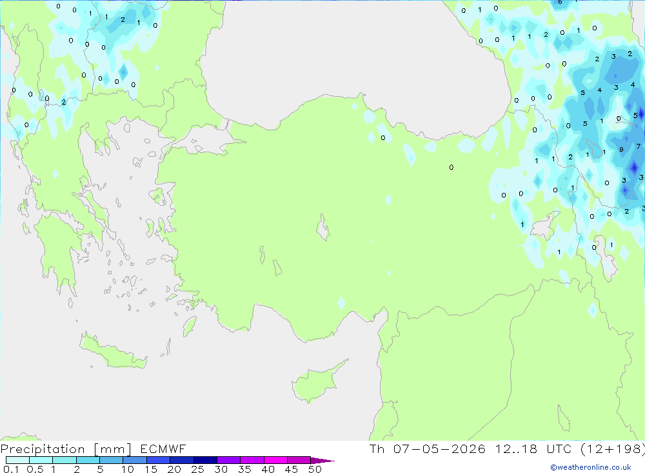Click the "UTC" label
645x473 pixels.
point(559,448)
